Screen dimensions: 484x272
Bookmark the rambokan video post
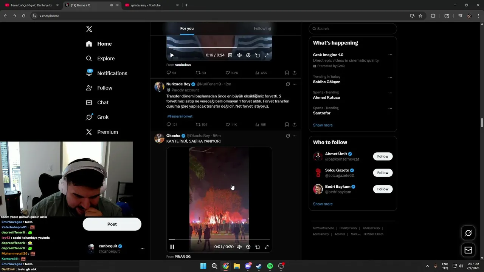pos(287,73)
